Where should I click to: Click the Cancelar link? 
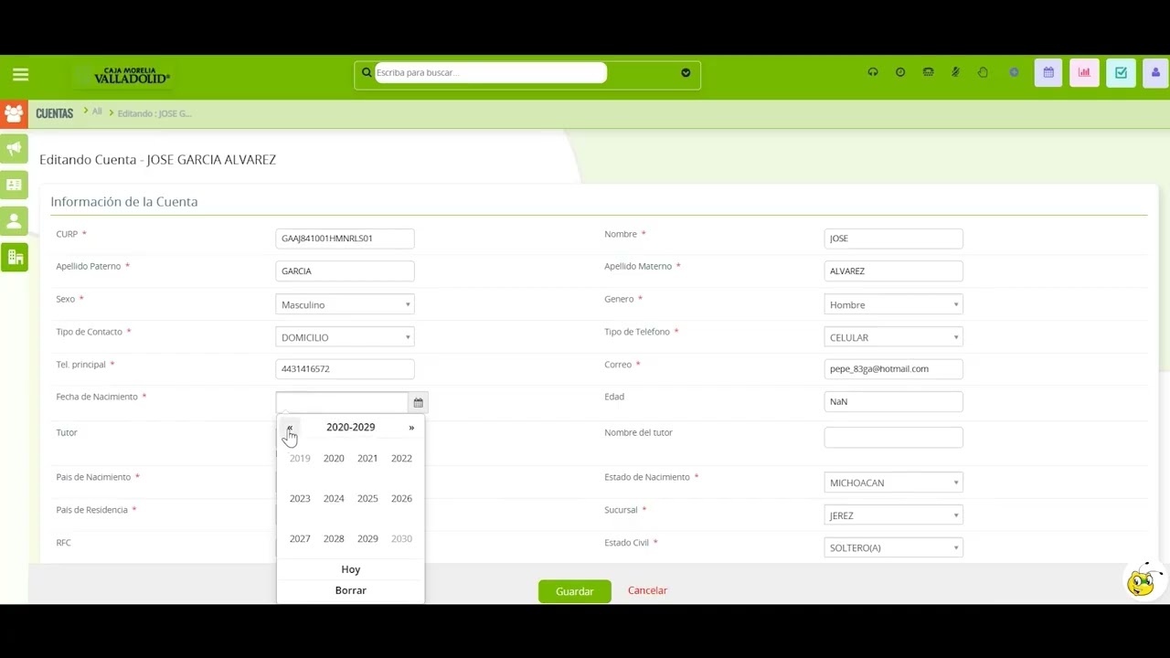(x=647, y=590)
